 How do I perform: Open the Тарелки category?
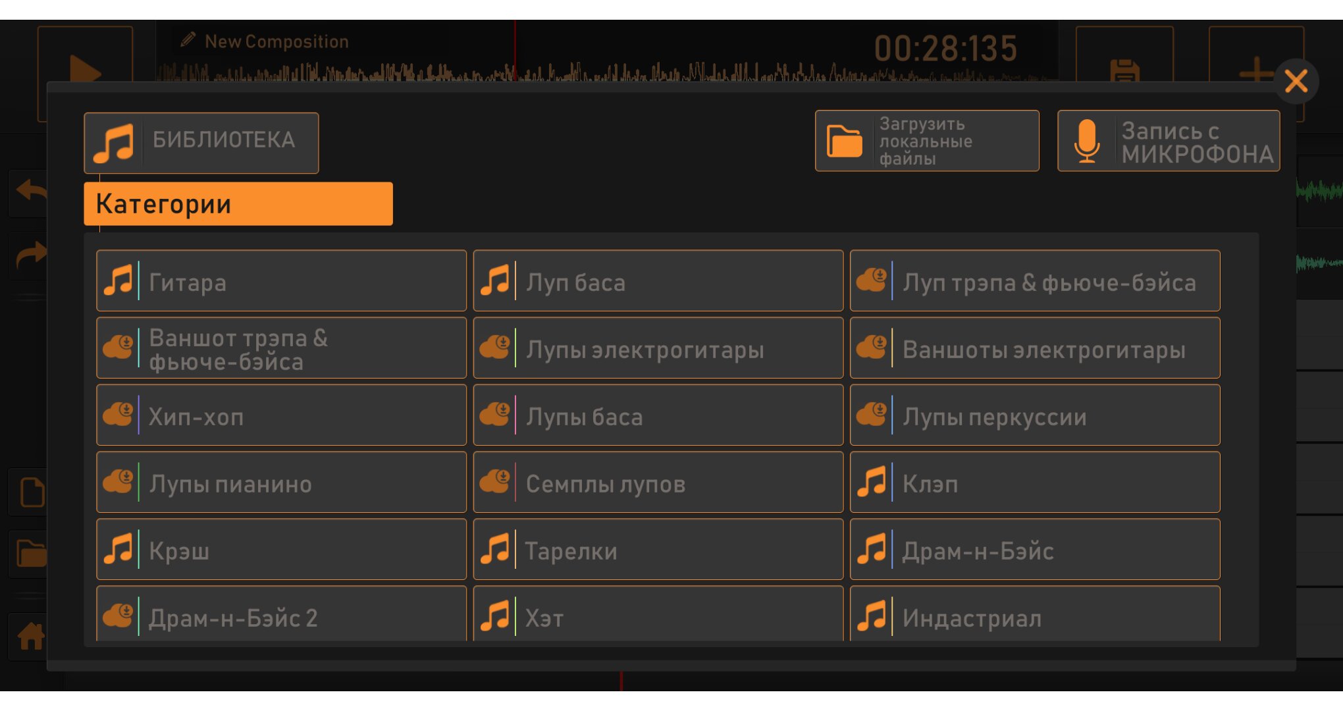658,550
